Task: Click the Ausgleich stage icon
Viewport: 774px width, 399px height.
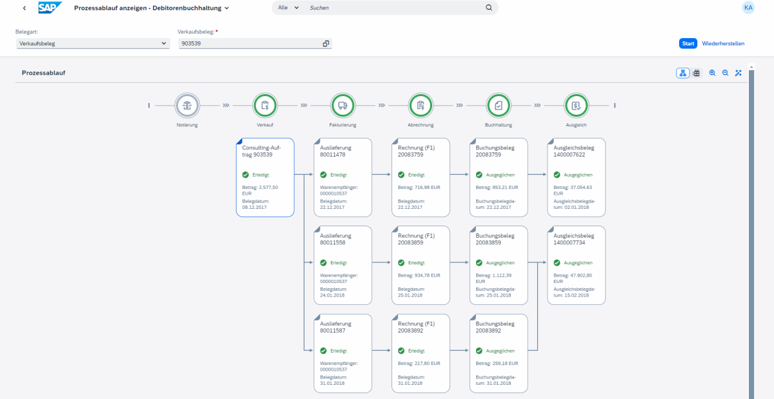Action: [576, 104]
